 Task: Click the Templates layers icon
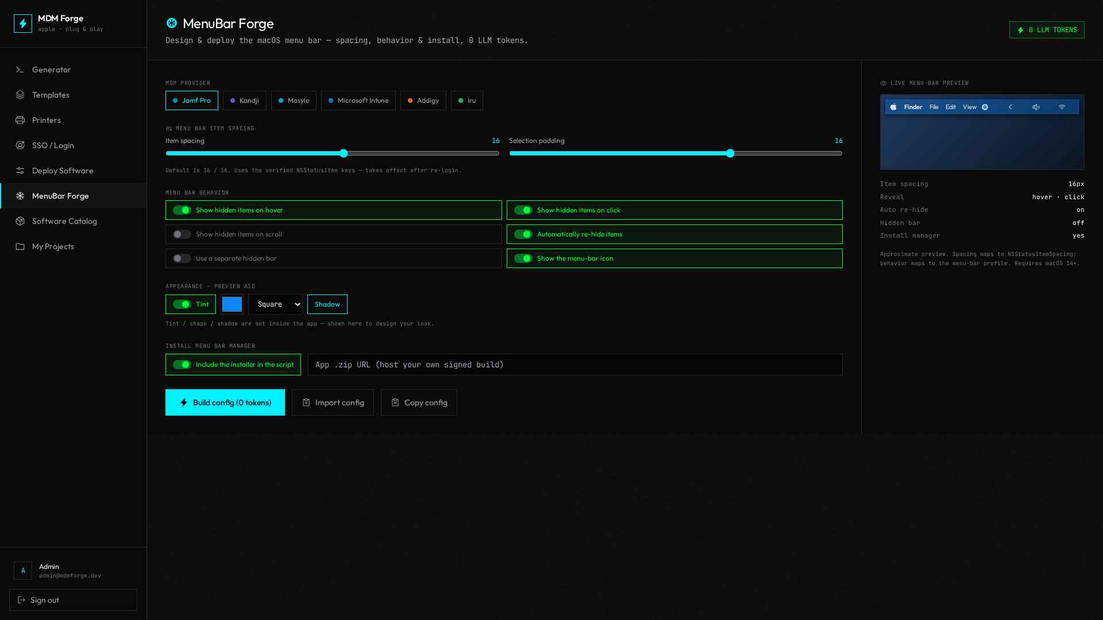coord(20,95)
